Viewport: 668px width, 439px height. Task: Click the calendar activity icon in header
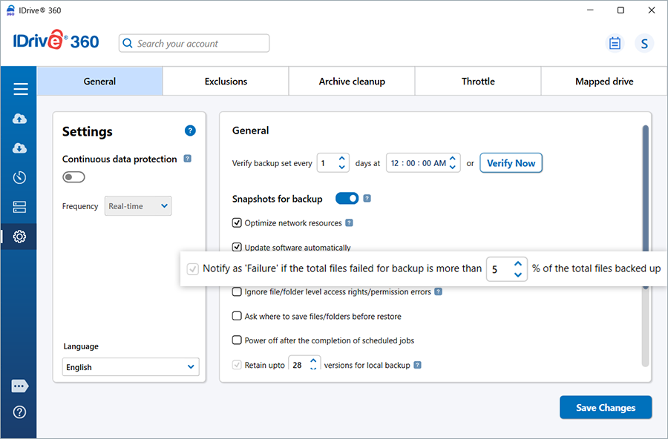615,43
